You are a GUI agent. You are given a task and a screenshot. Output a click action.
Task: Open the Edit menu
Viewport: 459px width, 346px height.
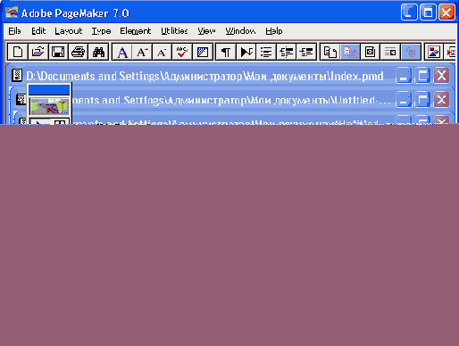[x=38, y=31]
